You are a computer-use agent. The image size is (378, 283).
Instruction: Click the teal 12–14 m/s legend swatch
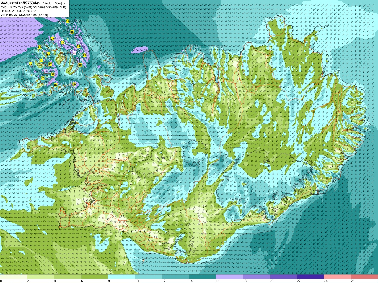pos(175,277)
